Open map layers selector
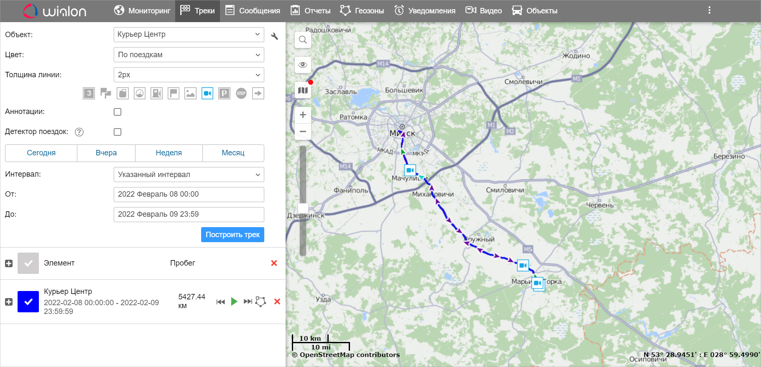The image size is (761, 367). [x=303, y=90]
